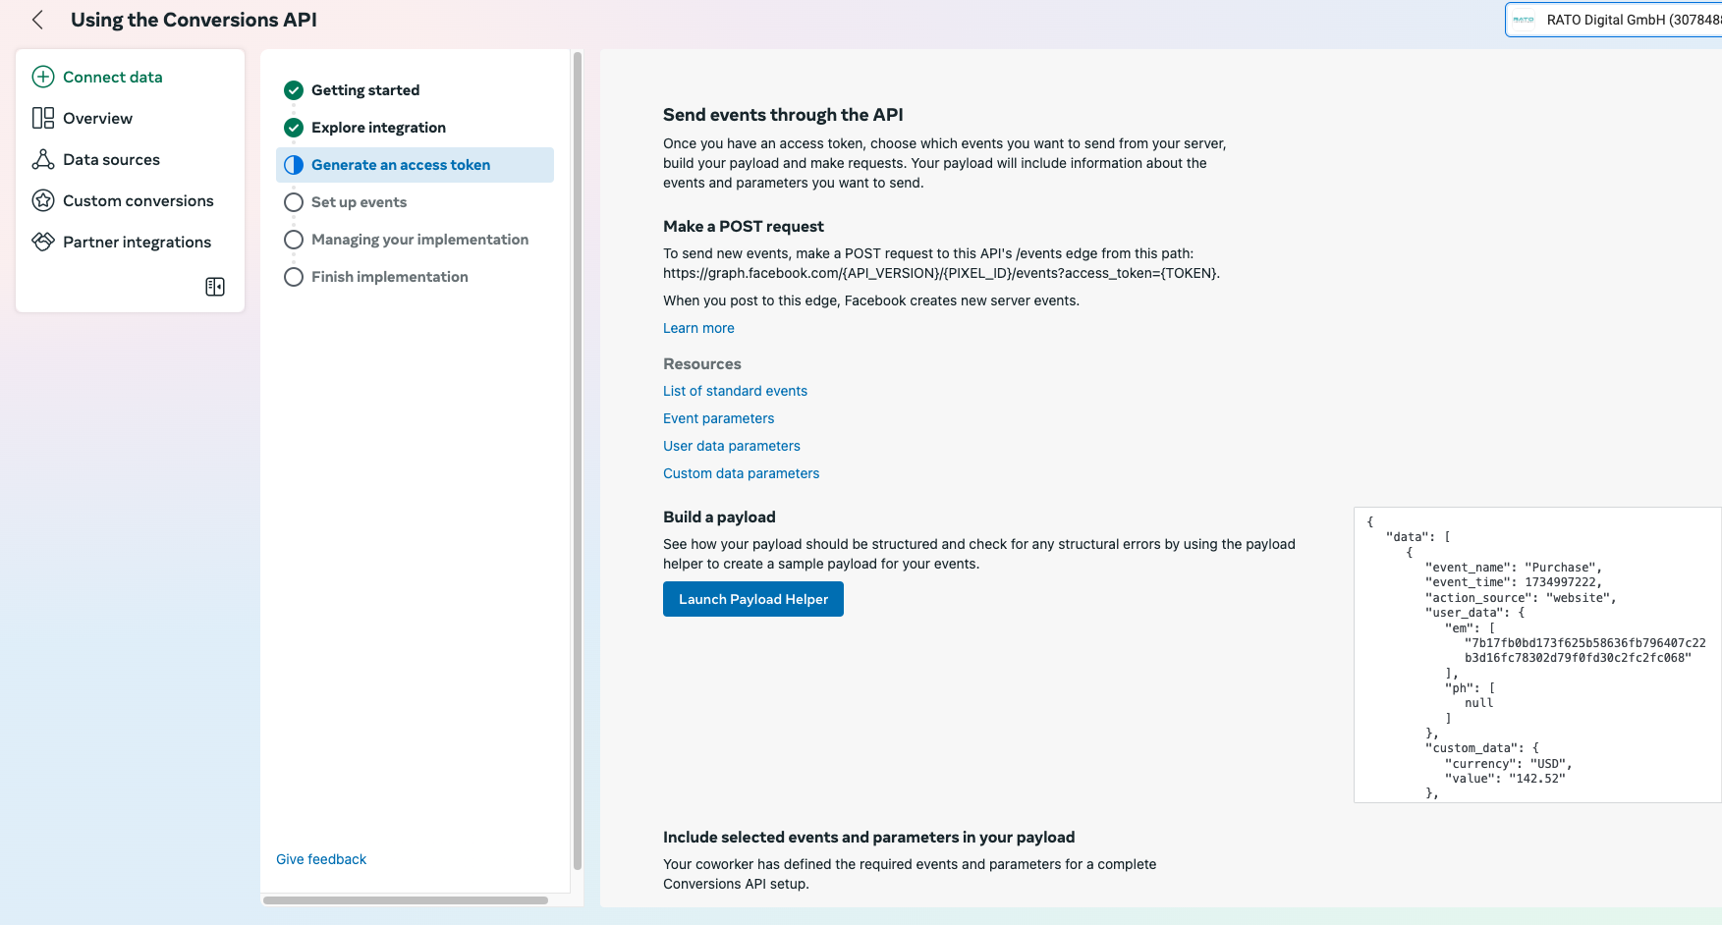Click the Connect data plus icon
Screen dimensions: 1722x925
(41, 76)
